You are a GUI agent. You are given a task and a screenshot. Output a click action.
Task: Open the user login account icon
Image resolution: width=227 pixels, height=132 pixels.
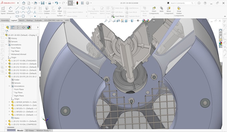pos(199,3)
